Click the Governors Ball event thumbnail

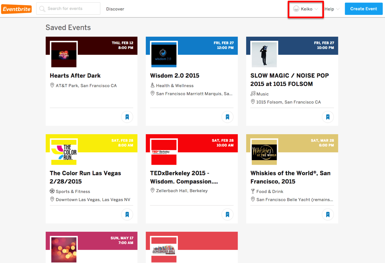(164, 249)
